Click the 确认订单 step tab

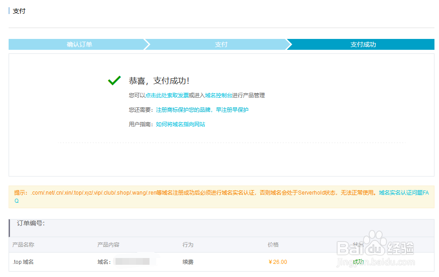coord(79,44)
